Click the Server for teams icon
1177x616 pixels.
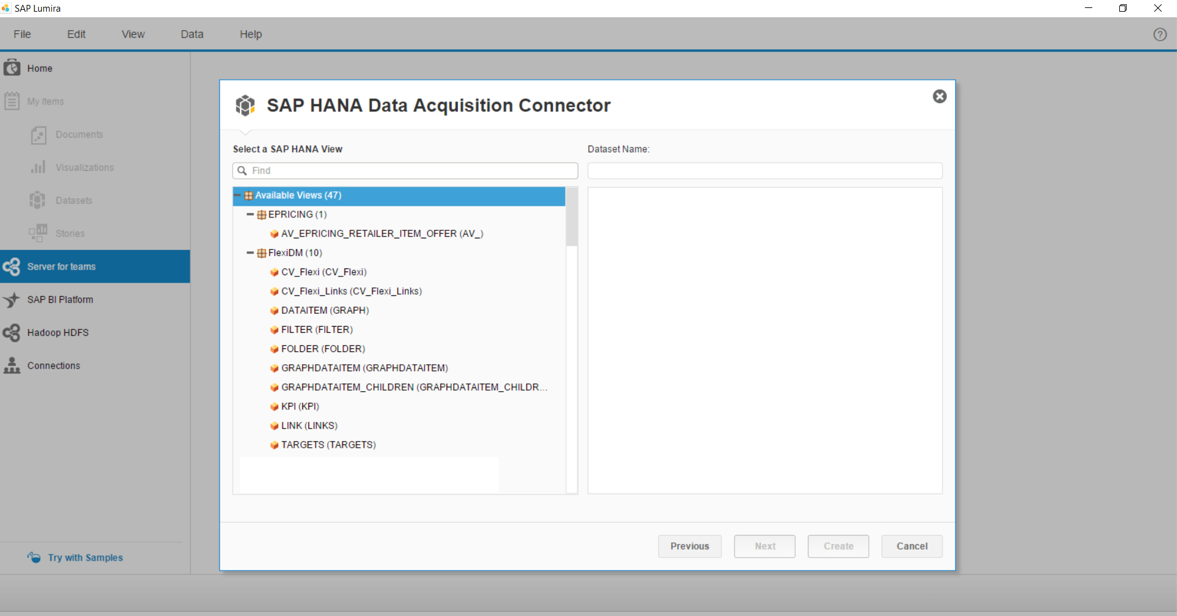(x=12, y=267)
